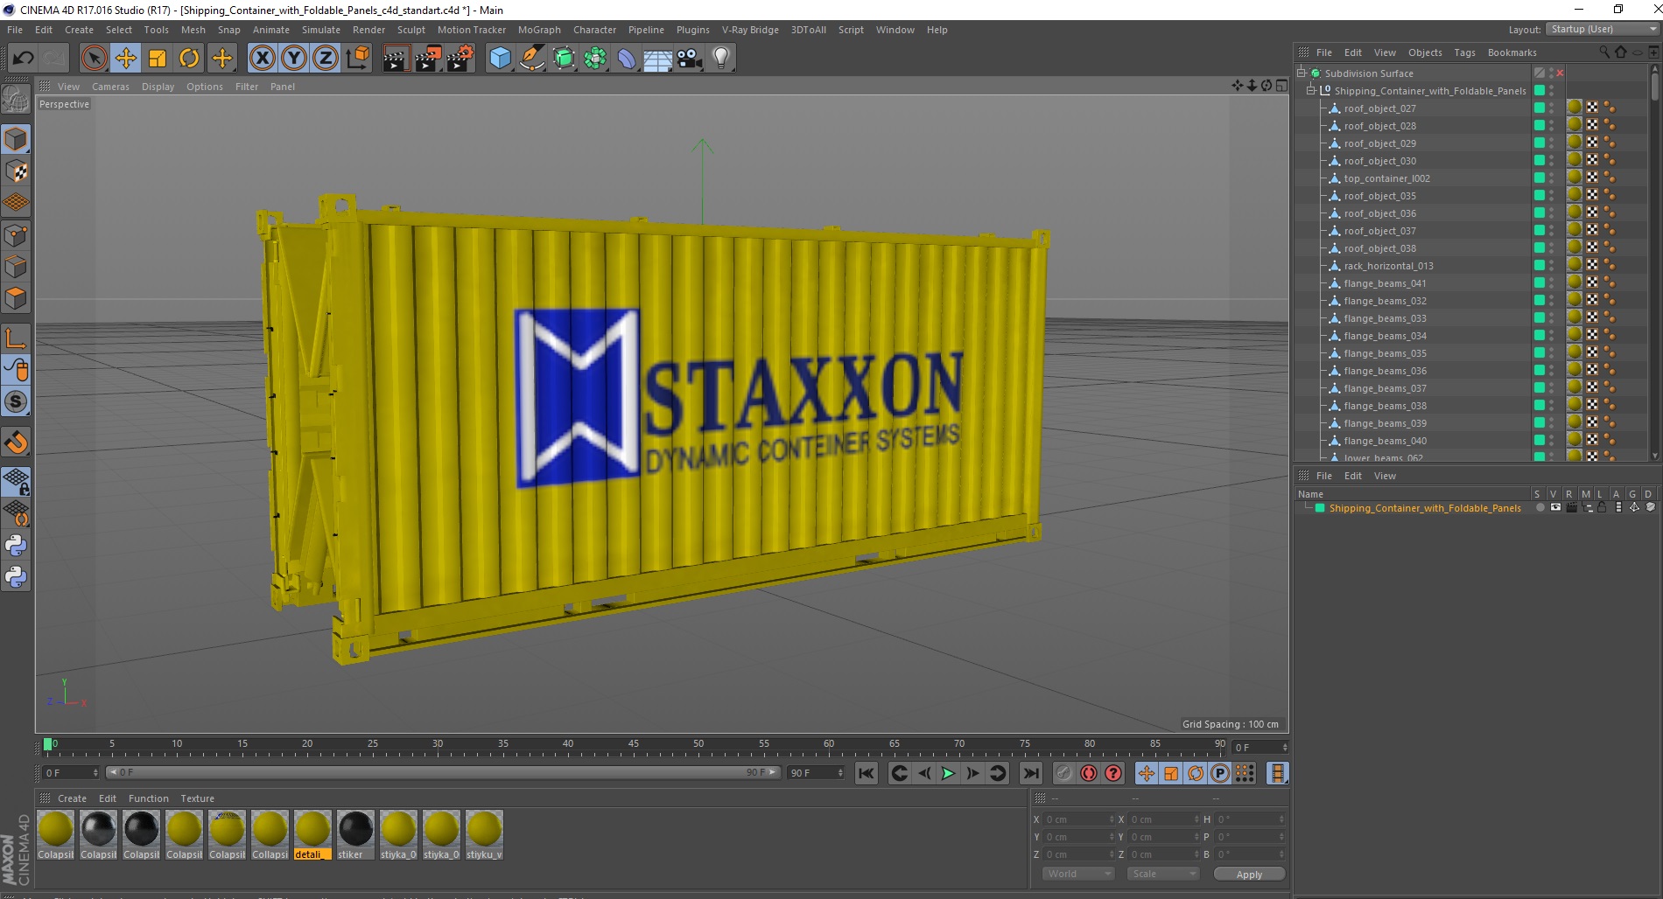Add a Camera object
The width and height of the screenshot is (1663, 899).
[x=690, y=59]
